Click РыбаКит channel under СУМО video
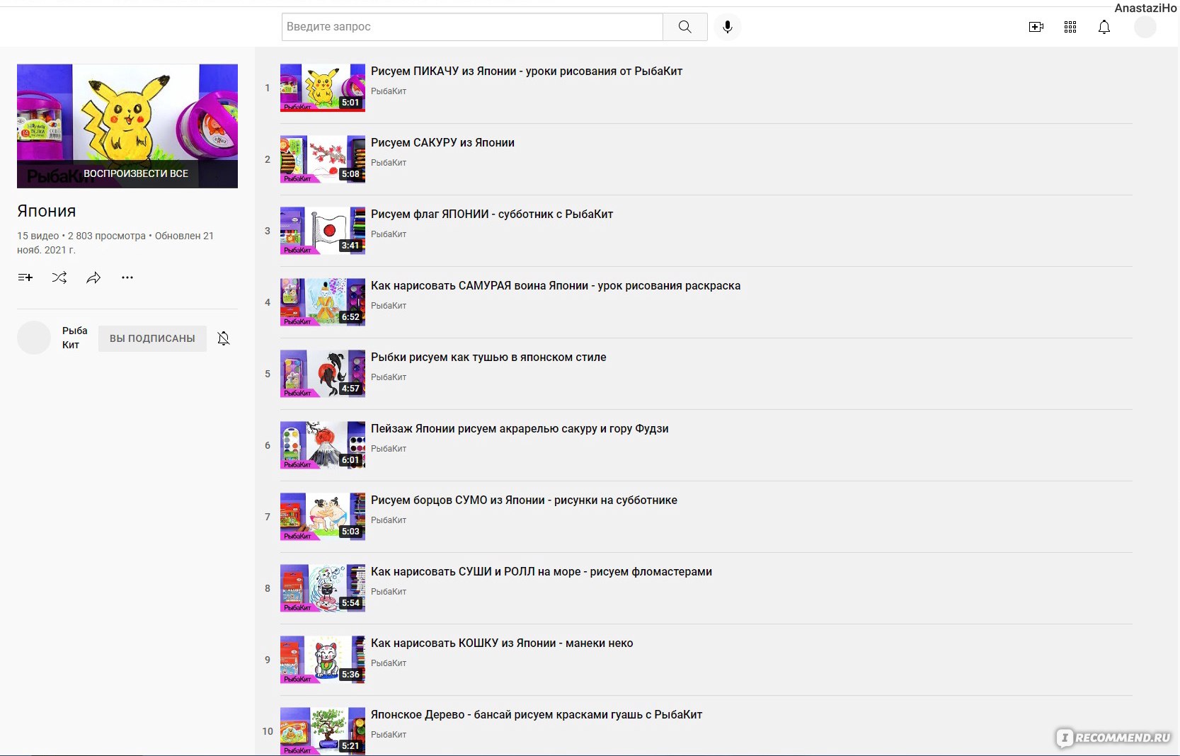Screen dimensions: 1180x756 (389, 520)
